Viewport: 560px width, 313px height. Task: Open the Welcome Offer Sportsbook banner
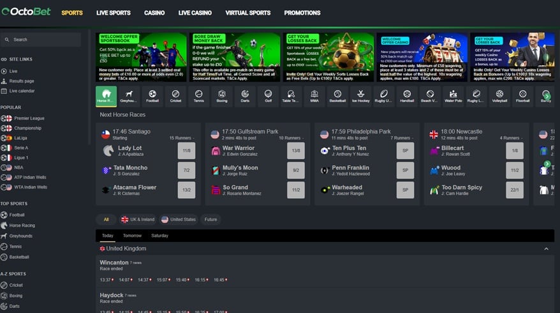point(141,57)
